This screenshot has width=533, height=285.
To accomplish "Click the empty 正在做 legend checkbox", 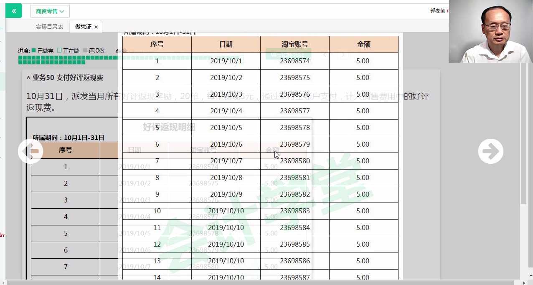I will (59, 50).
